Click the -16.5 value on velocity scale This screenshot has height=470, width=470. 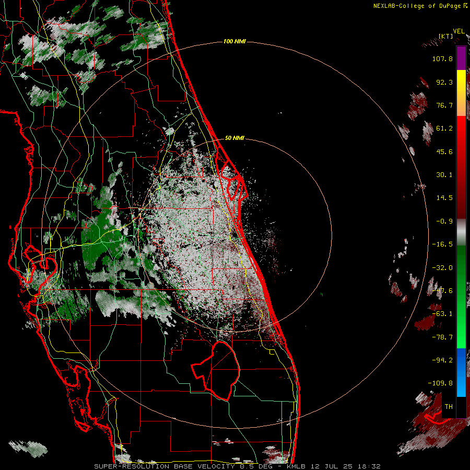click(x=442, y=244)
